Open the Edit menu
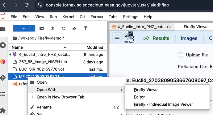This screenshot has width=213, height=115. click(x=26, y=17)
